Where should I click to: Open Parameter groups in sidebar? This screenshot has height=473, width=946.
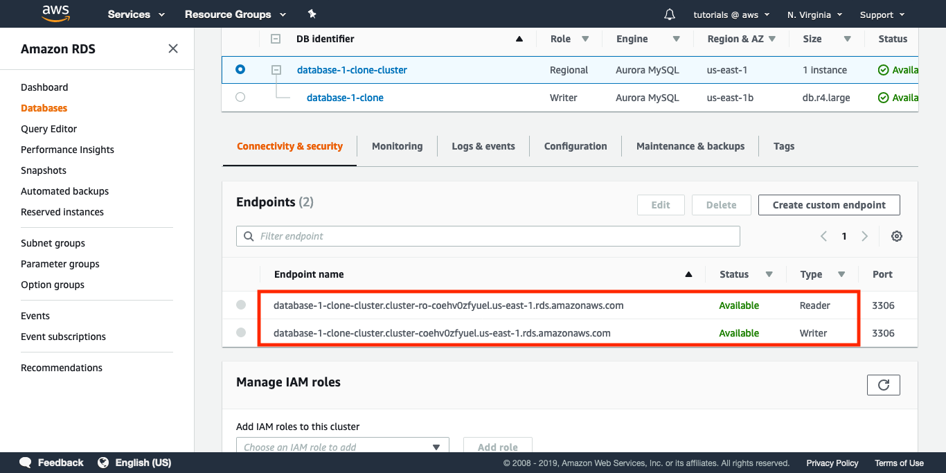(60, 264)
